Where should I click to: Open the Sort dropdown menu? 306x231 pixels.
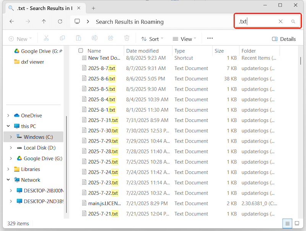click(x=152, y=38)
